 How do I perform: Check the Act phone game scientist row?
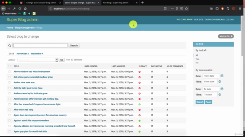coord(10,77)
